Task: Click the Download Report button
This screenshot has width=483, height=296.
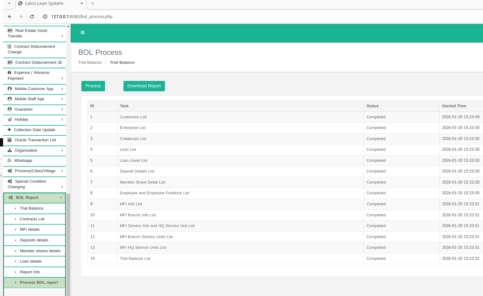Action: (144, 86)
